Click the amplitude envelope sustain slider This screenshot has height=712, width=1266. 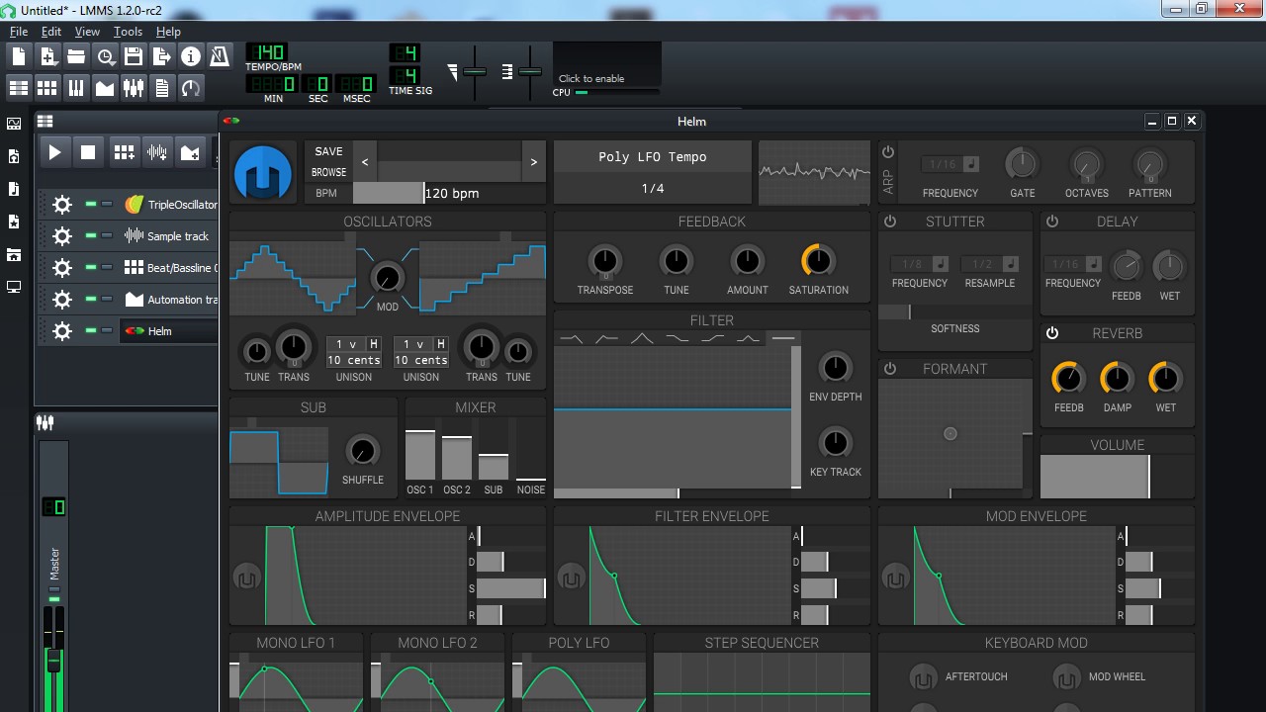pos(511,588)
